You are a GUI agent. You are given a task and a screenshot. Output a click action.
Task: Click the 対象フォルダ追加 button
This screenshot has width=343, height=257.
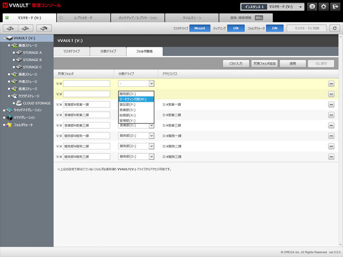265,63
